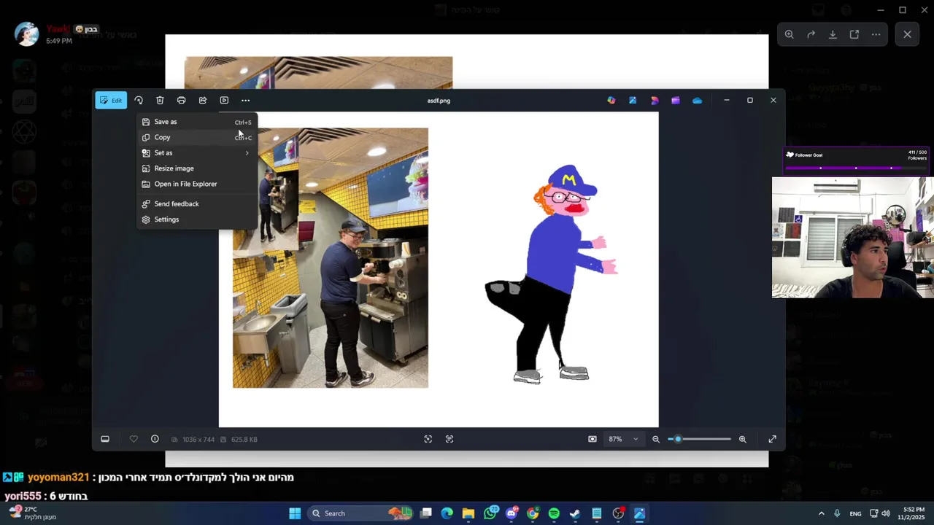
Task: Open more options in Discord viewer toolbar
Action: tap(876, 34)
